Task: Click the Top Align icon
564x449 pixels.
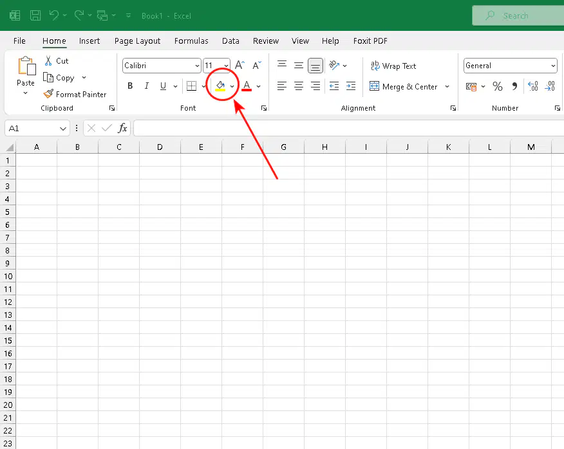Action: pos(282,65)
